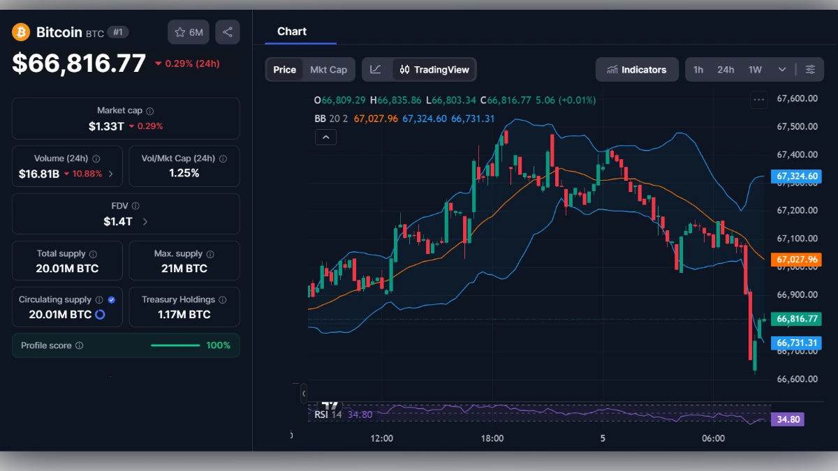Select the 1W timeframe
This screenshot has height=471, width=838.
[754, 69]
